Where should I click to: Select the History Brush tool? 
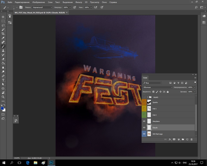(x=3, y=55)
